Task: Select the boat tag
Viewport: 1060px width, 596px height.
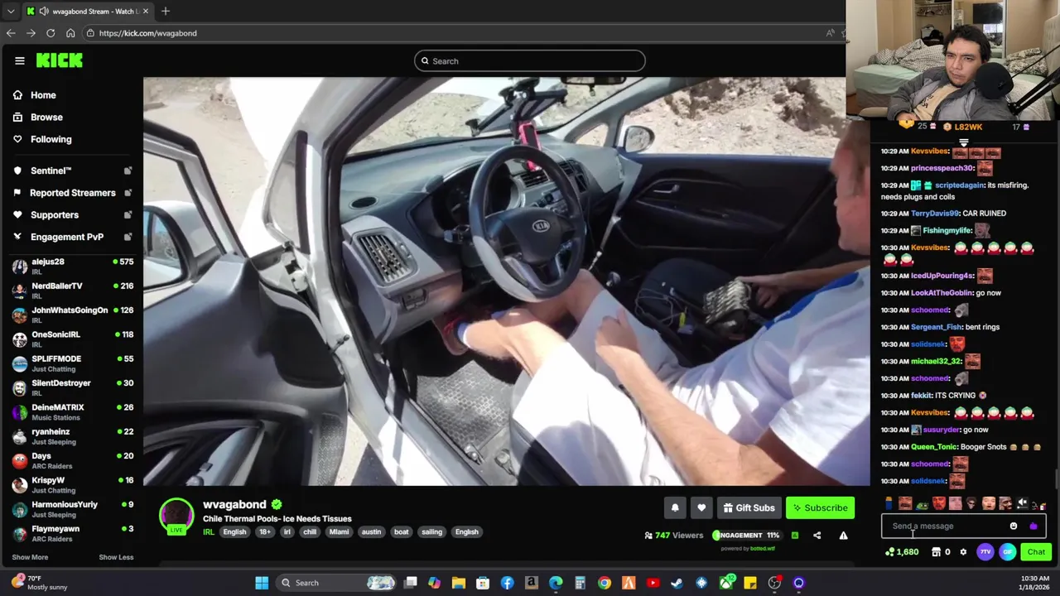Action: click(401, 532)
